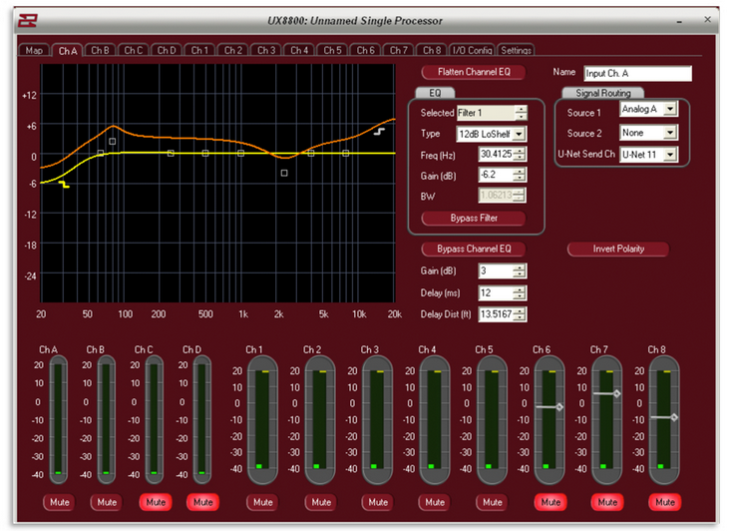
Task: Open the Selected Filter spinner
Action: (x=521, y=113)
